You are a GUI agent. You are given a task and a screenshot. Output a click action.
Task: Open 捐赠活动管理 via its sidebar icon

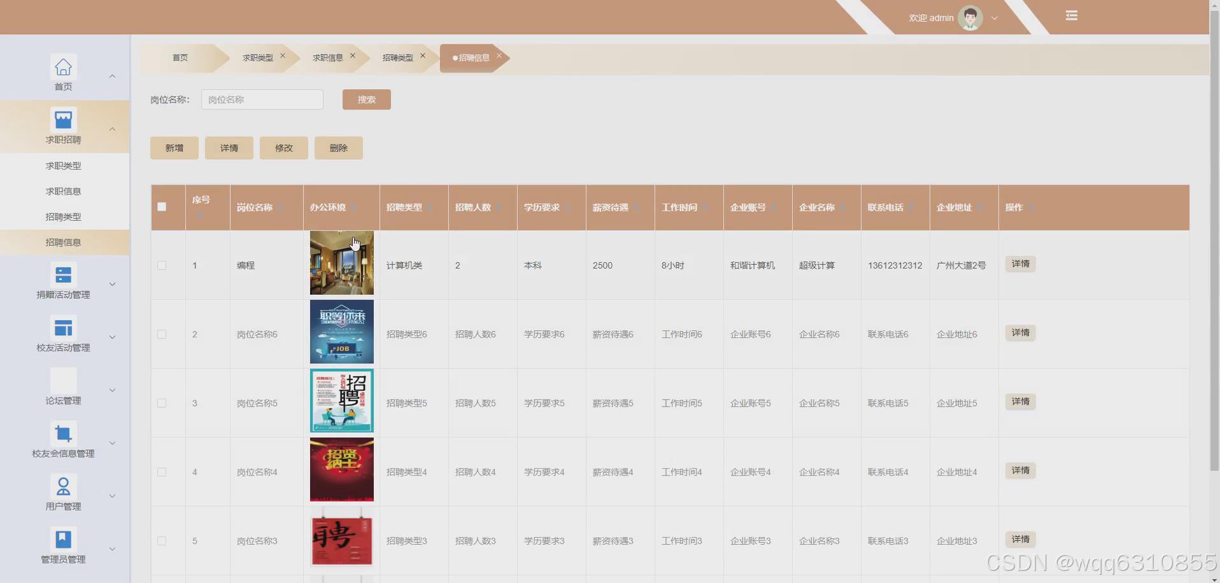click(x=63, y=275)
